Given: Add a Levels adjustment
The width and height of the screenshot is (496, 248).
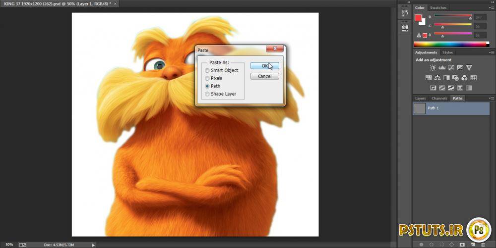Looking at the screenshot, I should point(442,68).
